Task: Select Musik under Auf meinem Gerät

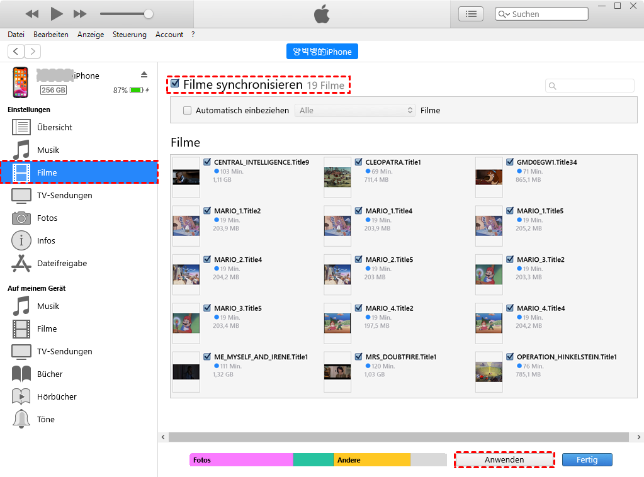Action: click(79, 306)
